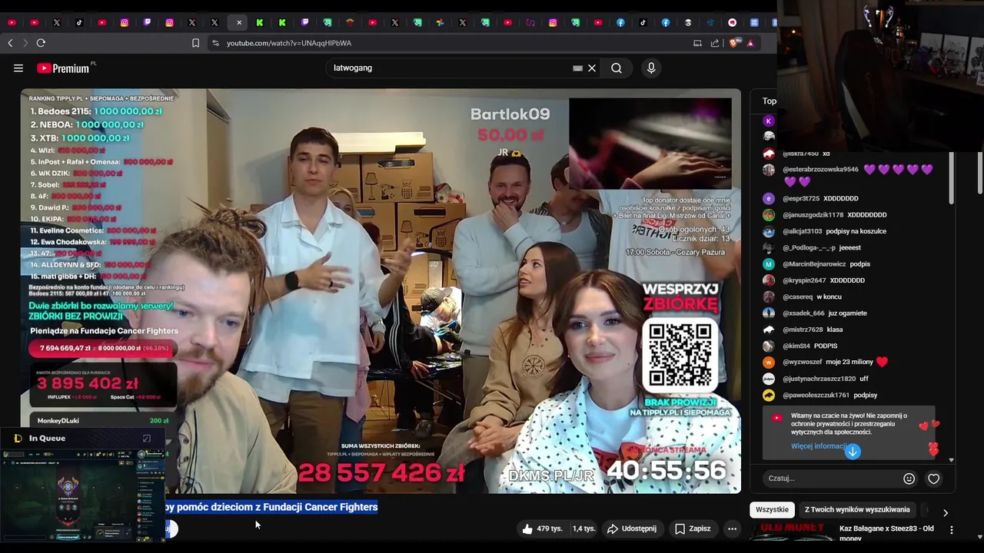The width and height of the screenshot is (984, 553).
Task: Go back in browser history
Action: (10, 43)
